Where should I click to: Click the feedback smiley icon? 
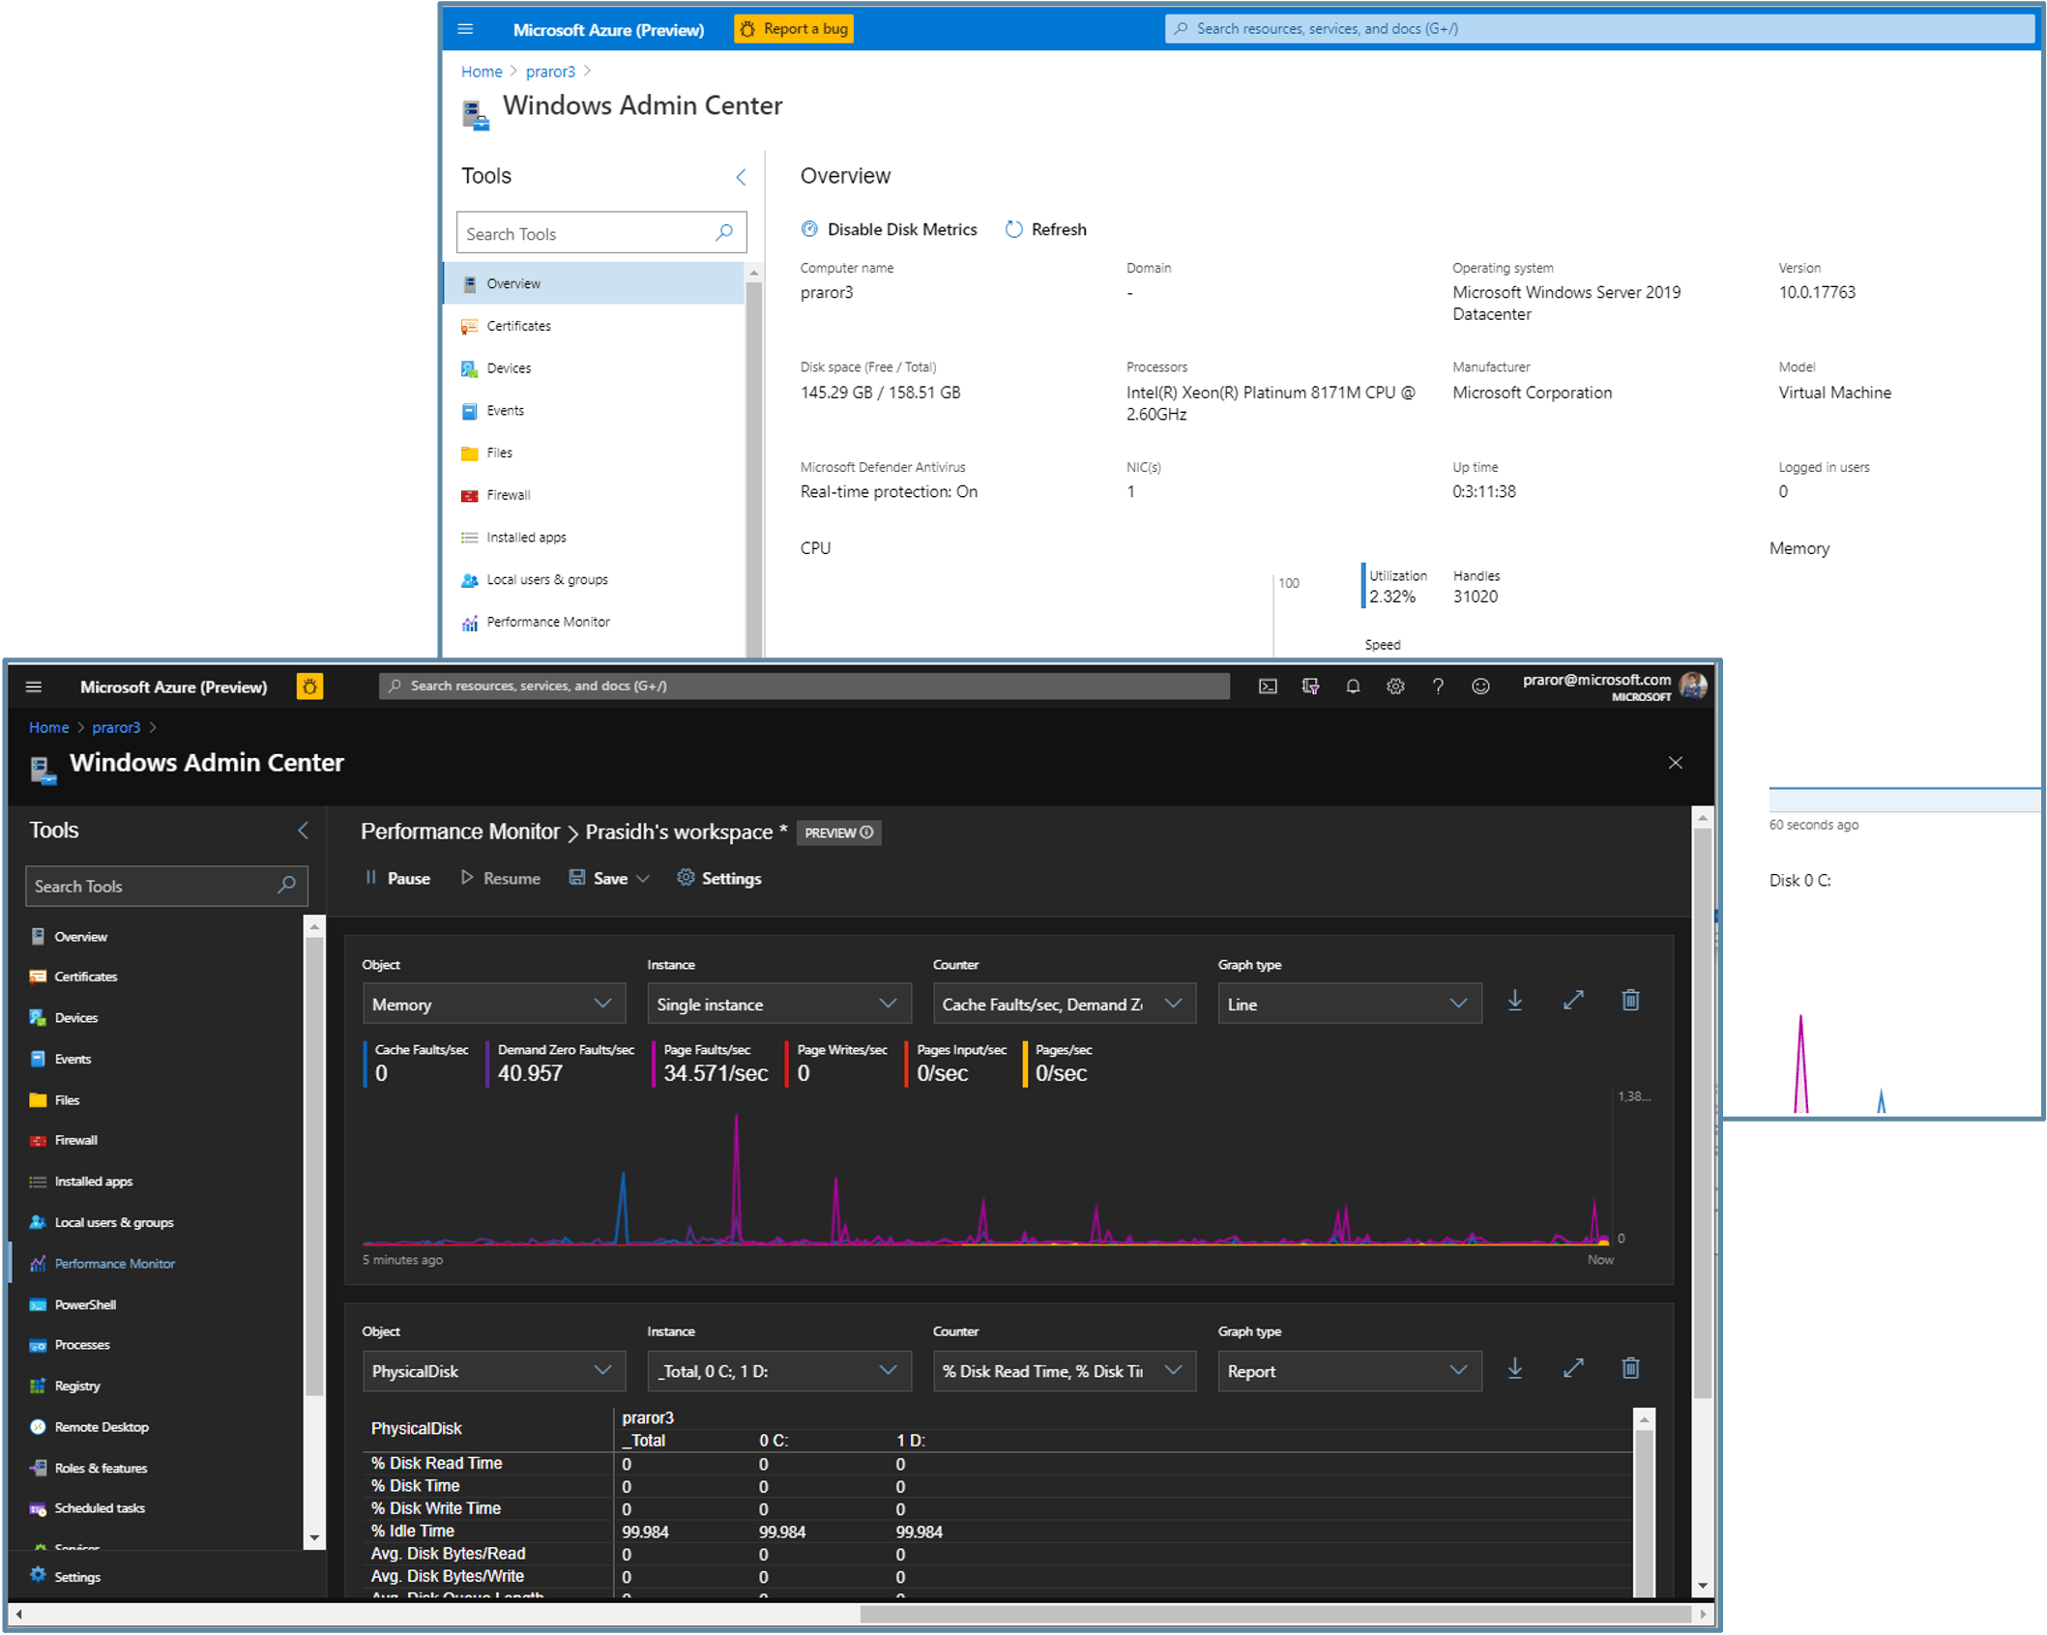click(x=1480, y=686)
